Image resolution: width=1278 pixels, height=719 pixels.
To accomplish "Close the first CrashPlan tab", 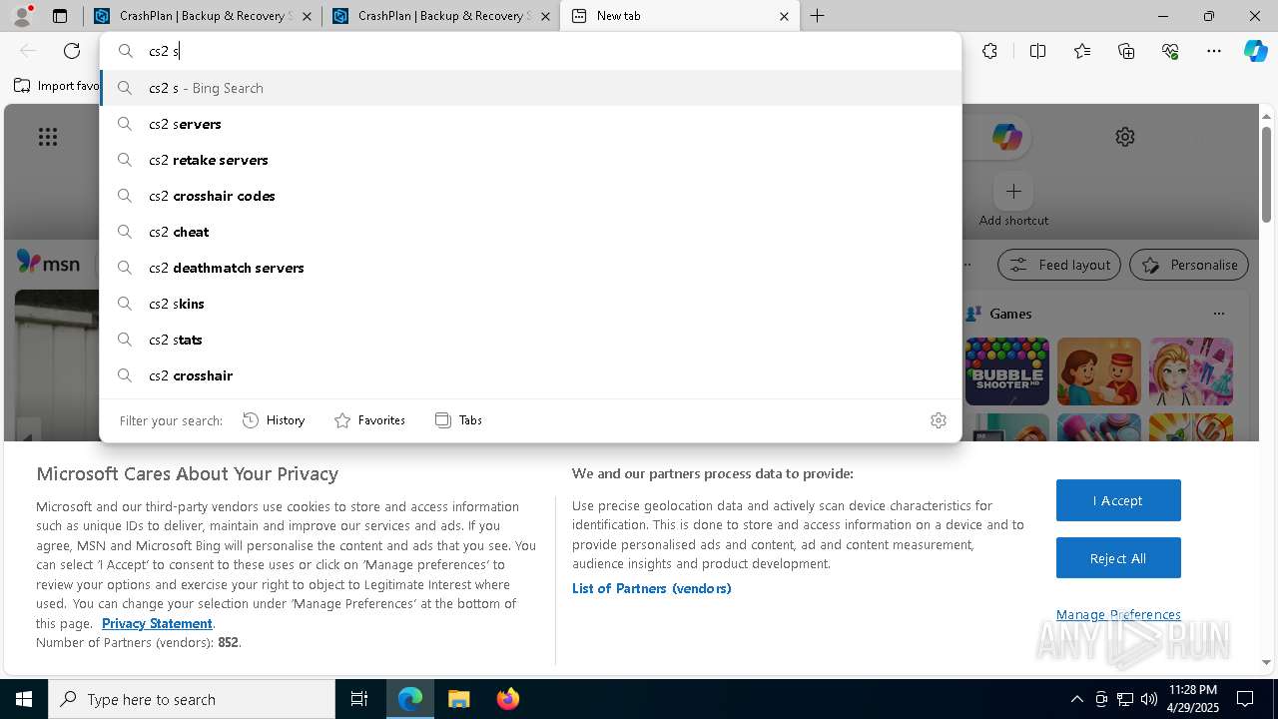I will tap(307, 16).
